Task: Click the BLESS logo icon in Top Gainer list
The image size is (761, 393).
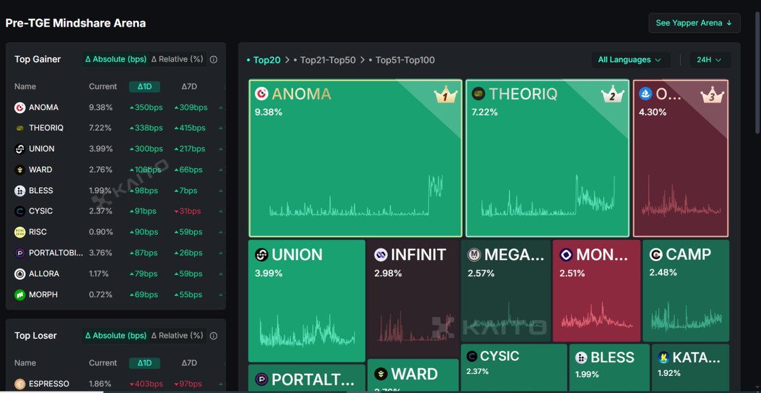Action: pyautogui.click(x=20, y=191)
